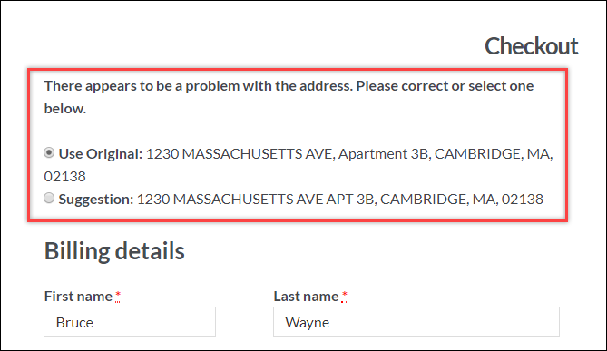Click the word 'below.' in the notice

65,109
